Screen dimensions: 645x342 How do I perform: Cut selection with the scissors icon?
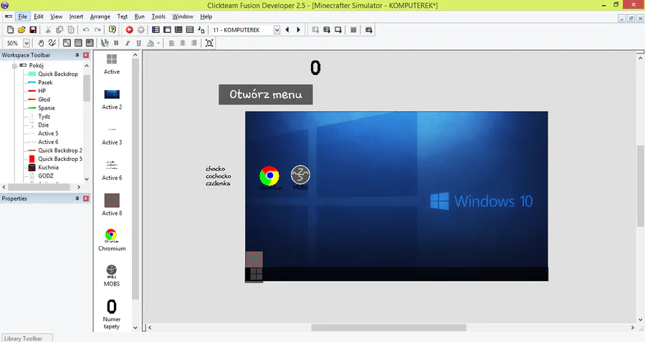coord(48,29)
